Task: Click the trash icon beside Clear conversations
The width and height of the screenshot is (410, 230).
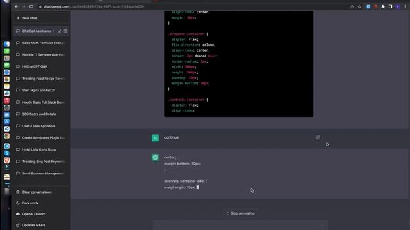Action: (x=18, y=192)
